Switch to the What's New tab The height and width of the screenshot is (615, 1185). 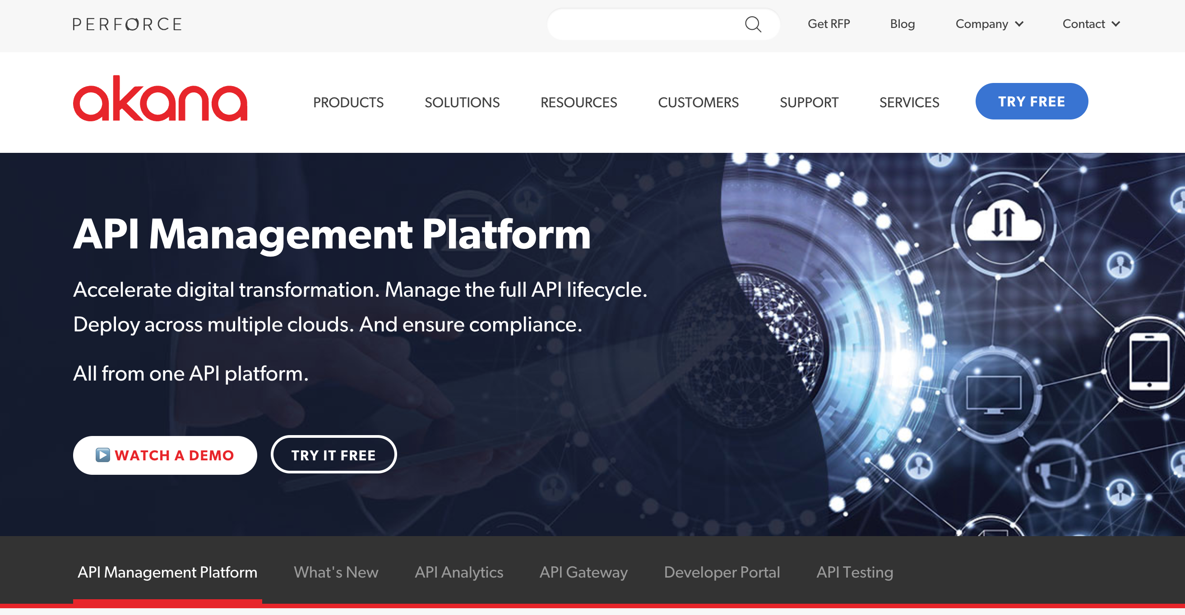[x=336, y=572]
